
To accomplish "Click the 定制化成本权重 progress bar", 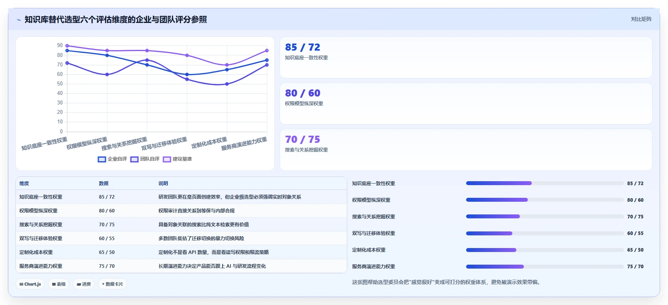I will (544, 250).
